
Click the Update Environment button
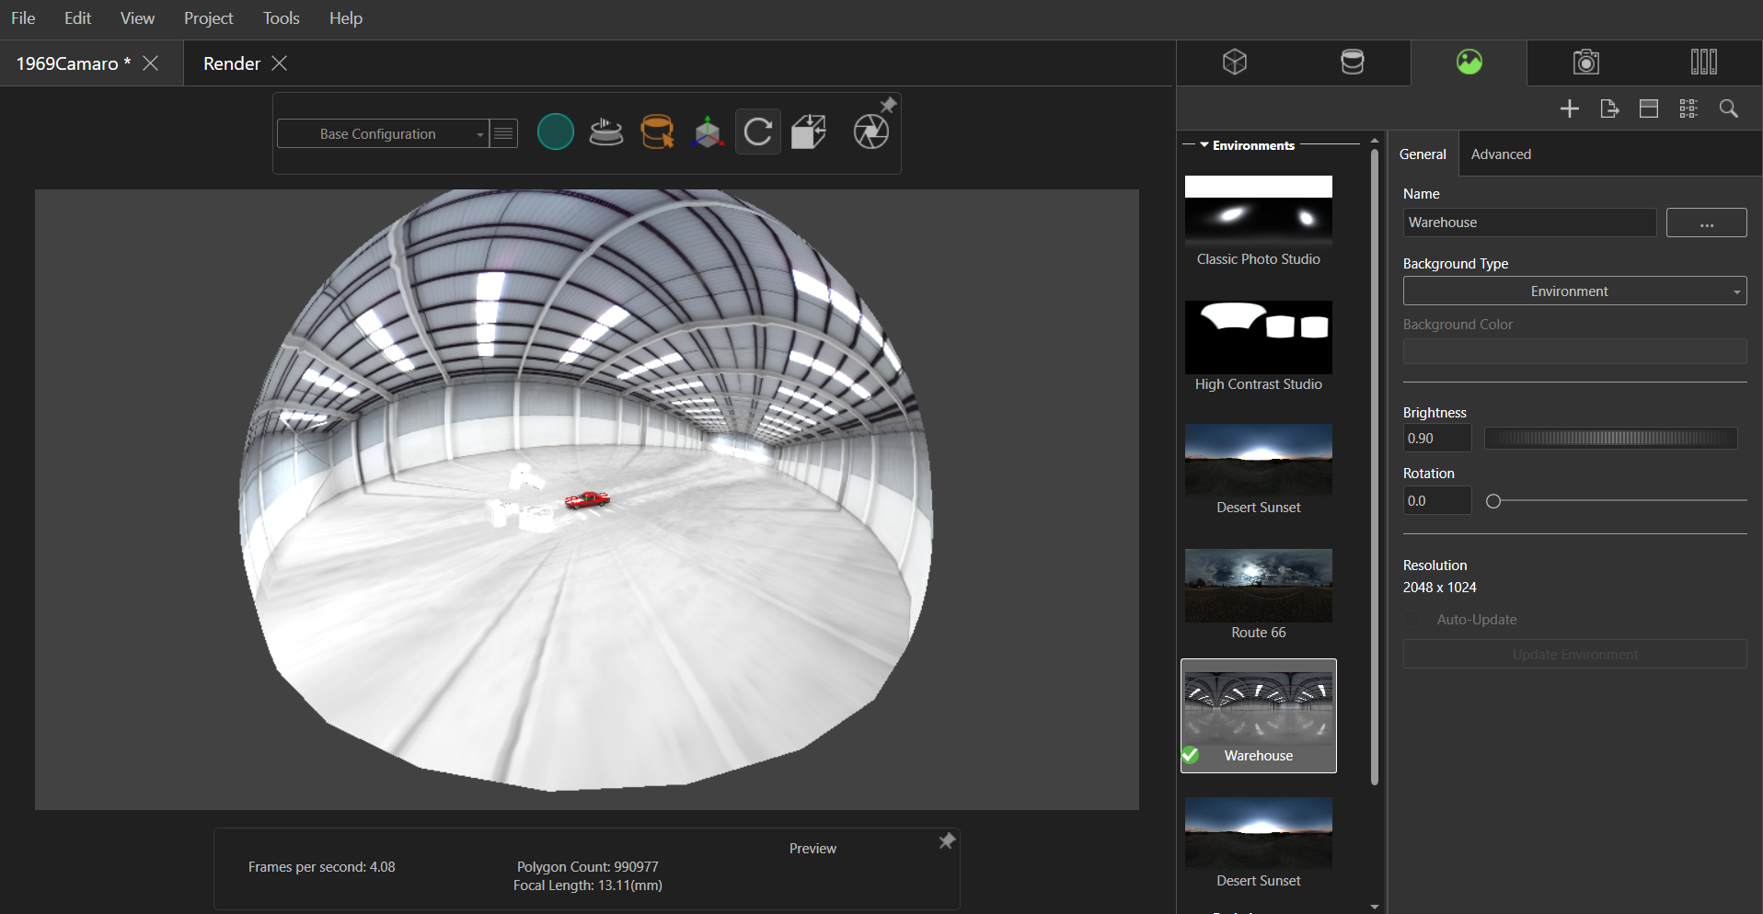[1573, 654]
